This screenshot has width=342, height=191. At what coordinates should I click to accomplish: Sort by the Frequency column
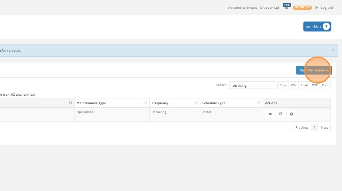175,103
